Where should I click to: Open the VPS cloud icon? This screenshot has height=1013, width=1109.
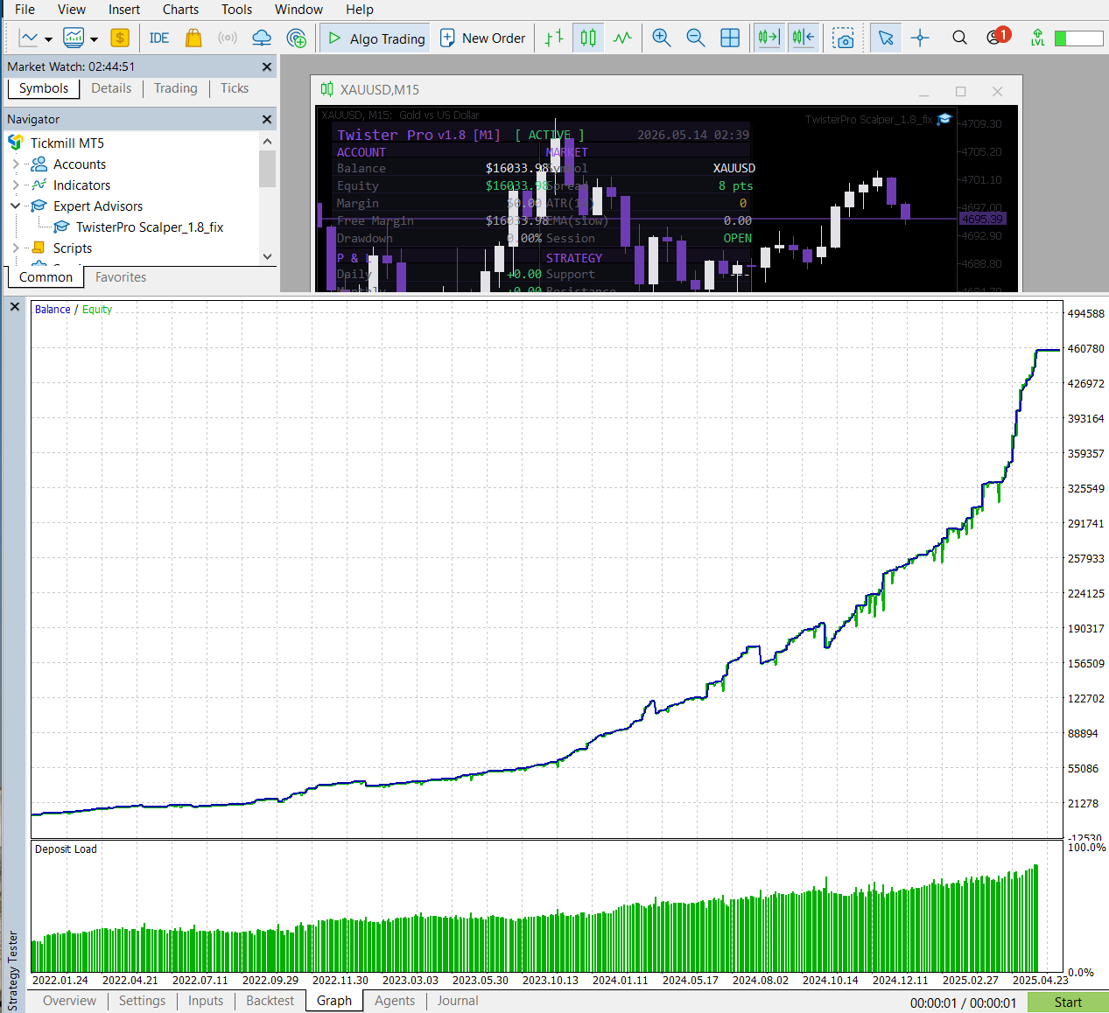pos(262,38)
